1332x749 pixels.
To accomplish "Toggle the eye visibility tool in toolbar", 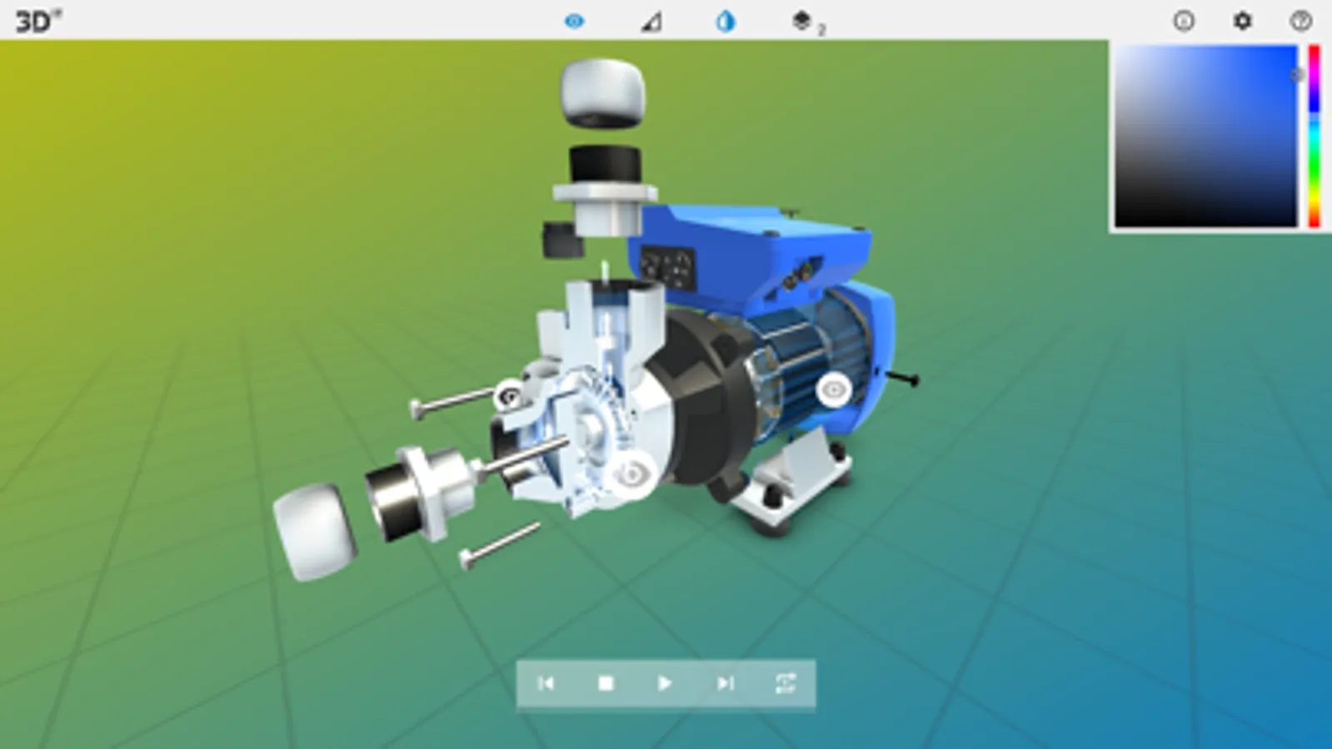I will click(x=574, y=21).
